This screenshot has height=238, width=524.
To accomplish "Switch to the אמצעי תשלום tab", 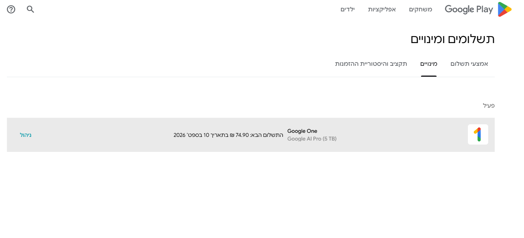I will [469, 64].
